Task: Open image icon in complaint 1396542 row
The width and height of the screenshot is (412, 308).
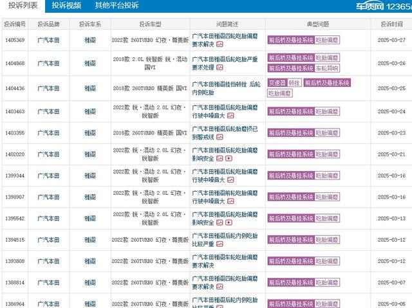Action: (x=220, y=222)
